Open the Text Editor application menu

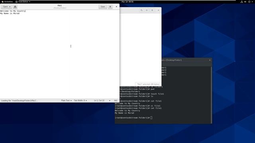click(x=23, y=2)
